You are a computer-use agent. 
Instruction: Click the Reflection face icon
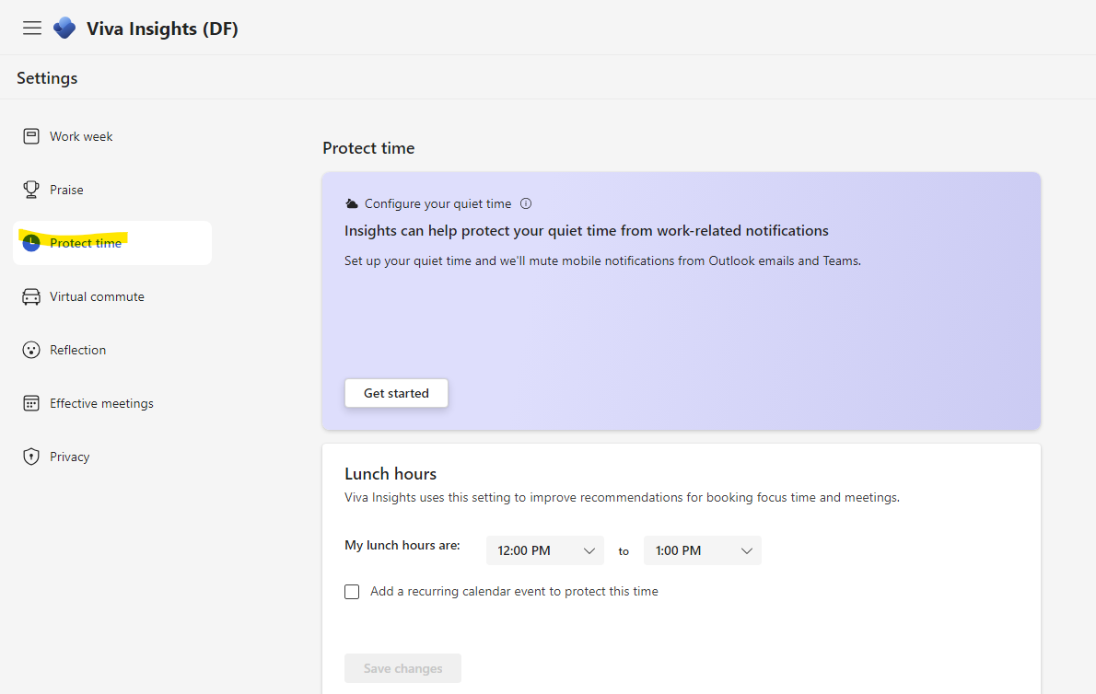pyautogui.click(x=31, y=350)
